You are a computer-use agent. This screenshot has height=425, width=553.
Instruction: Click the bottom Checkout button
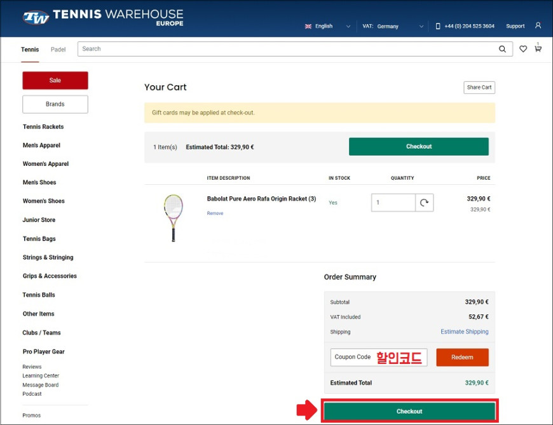409,411
